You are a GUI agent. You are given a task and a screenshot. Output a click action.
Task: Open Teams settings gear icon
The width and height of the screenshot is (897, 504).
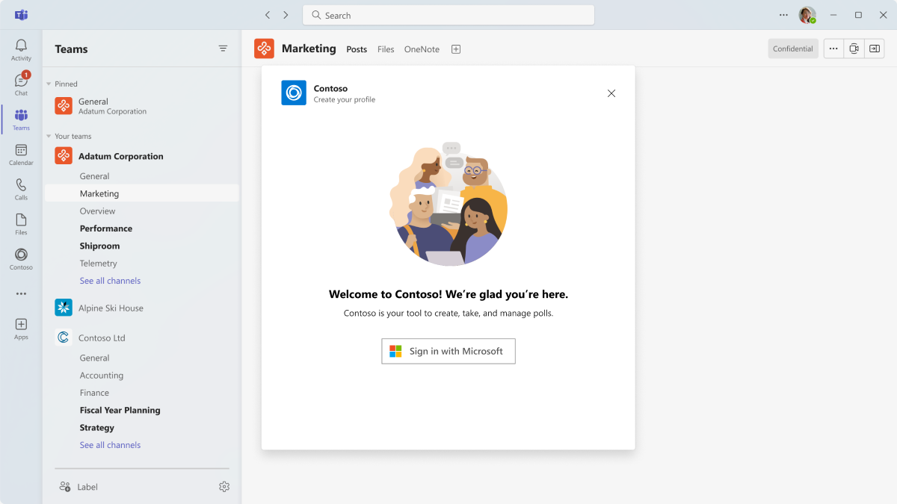click(224, 487)
